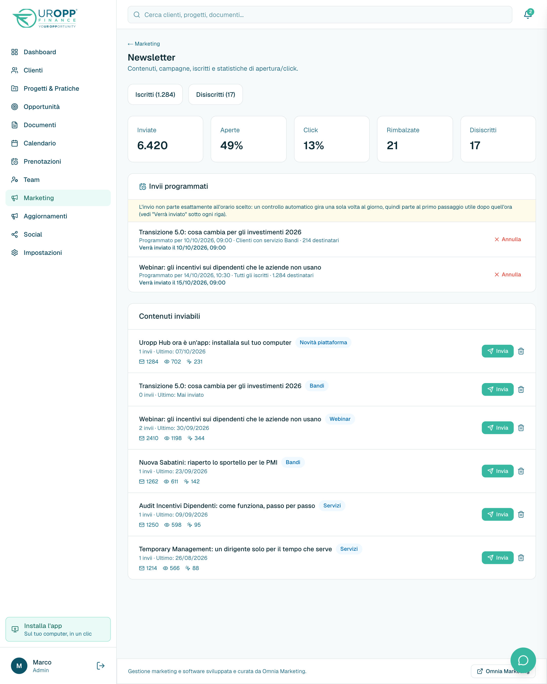Image resolution: width=547 pixels, height=684 pixels.
Task: Click the Dashboard grid icon
Action: click(x=15, y=52)
